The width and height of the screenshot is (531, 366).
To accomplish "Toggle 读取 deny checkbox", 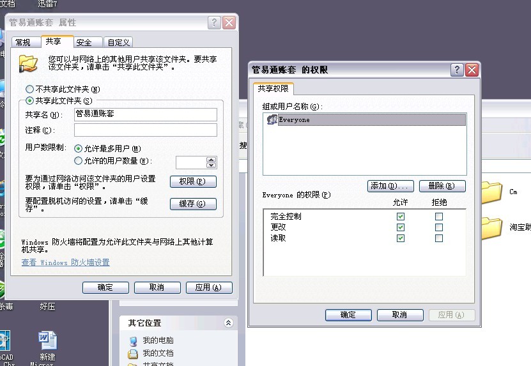I will (439, 238).
